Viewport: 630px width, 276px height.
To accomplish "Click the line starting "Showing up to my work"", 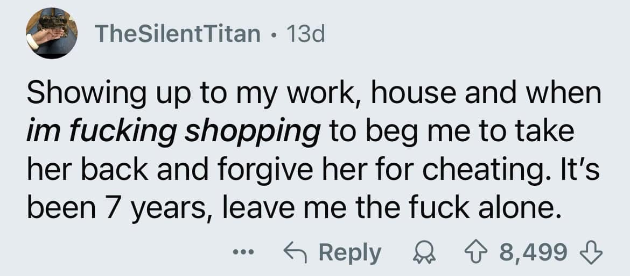I will tap(313, 95).
